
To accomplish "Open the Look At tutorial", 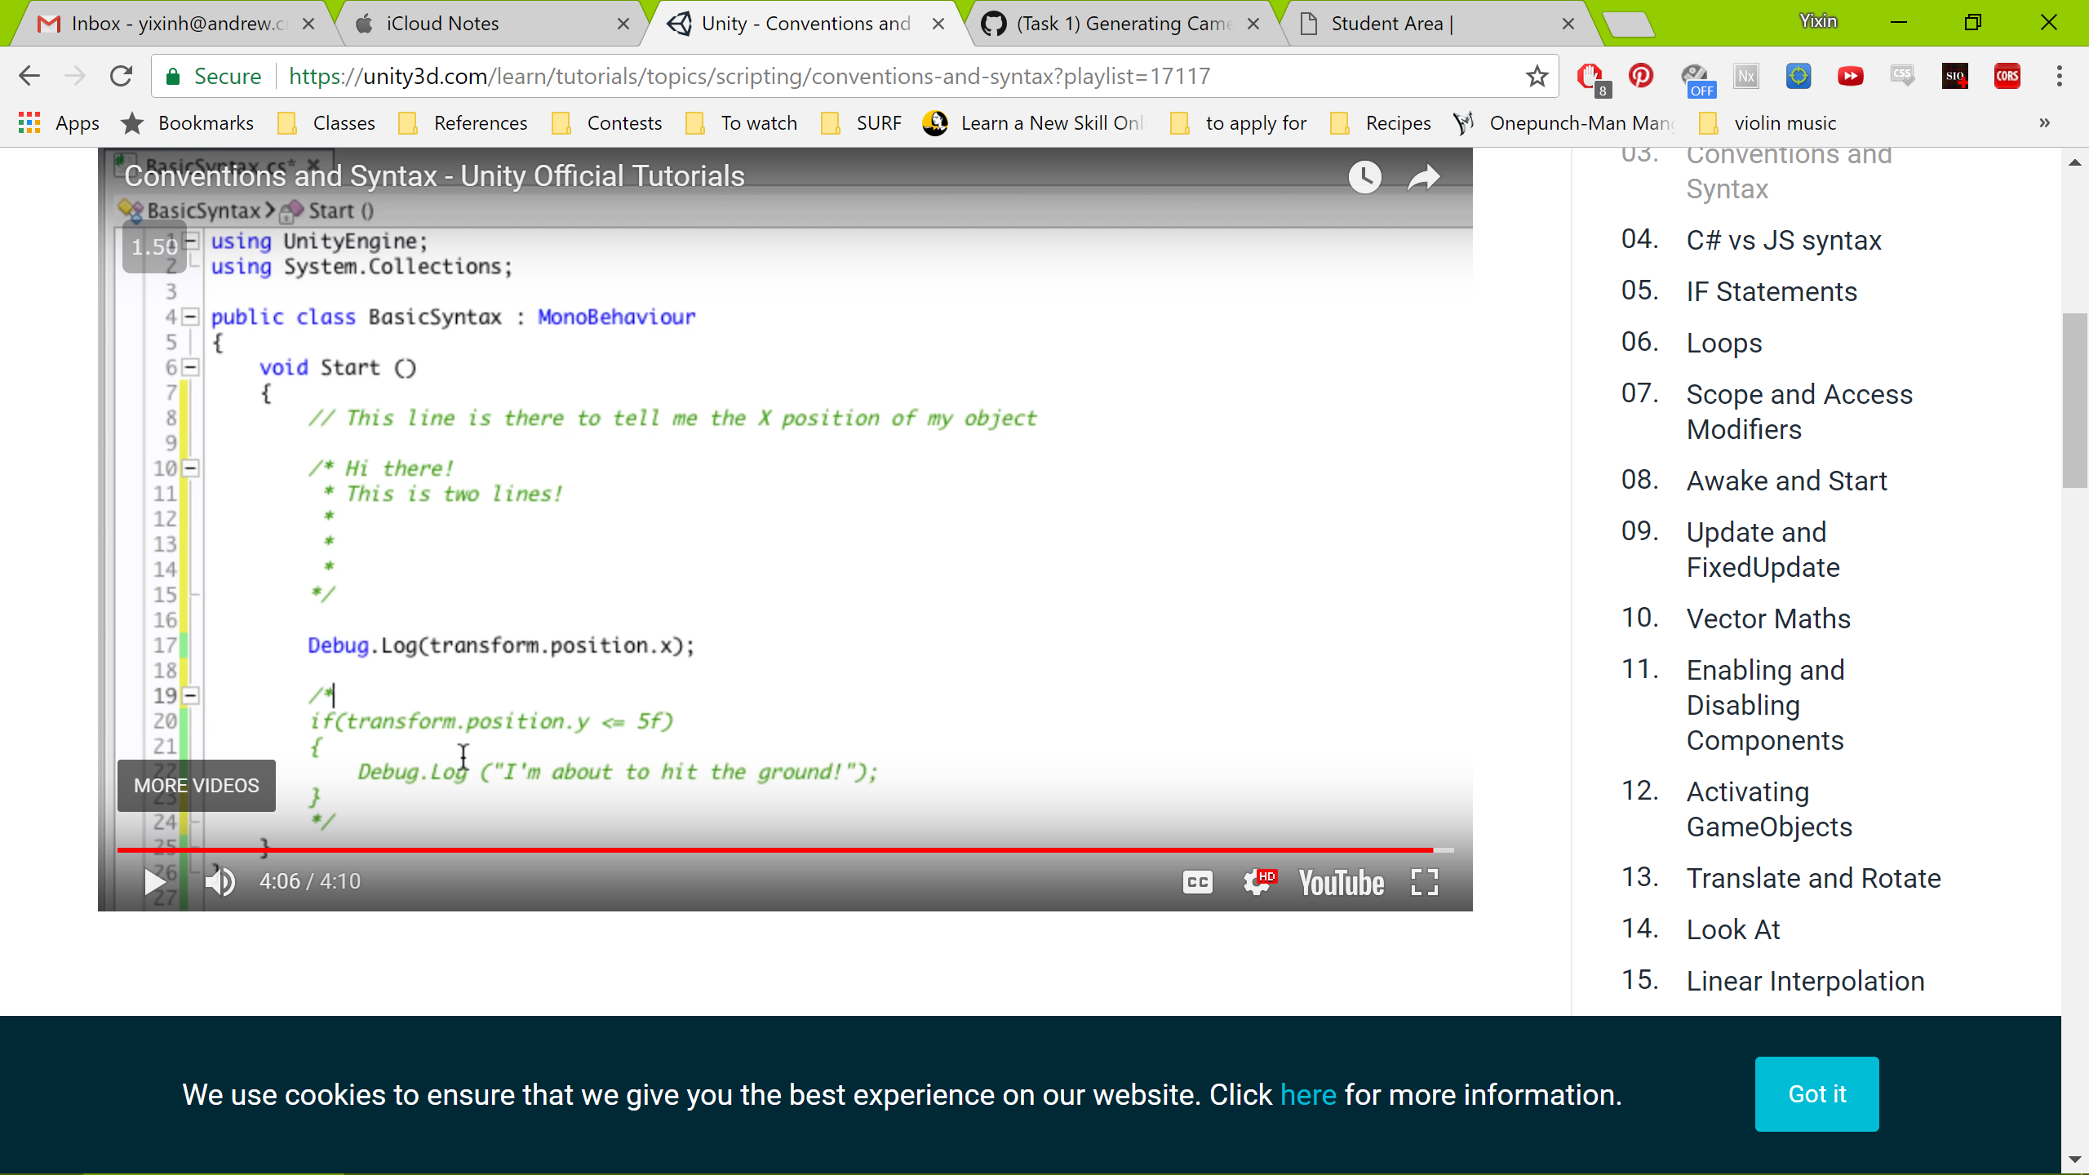I will click(1733, 930).
